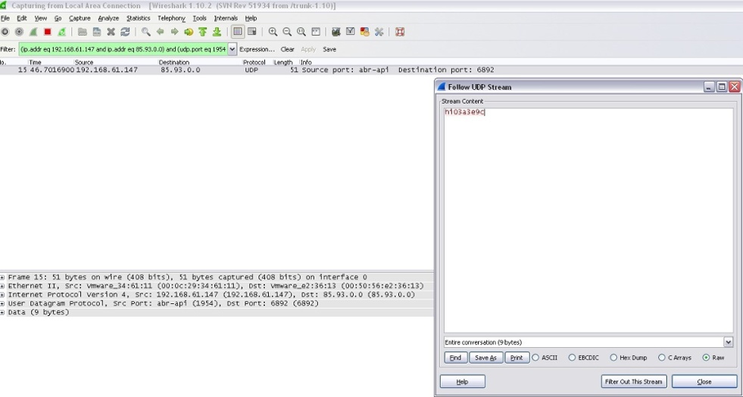Open the Statistics menu

click(x=139, y=18)
